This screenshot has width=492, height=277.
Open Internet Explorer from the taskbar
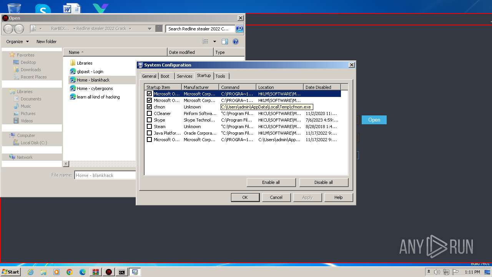pyautogui.click(x=31, y=272)
